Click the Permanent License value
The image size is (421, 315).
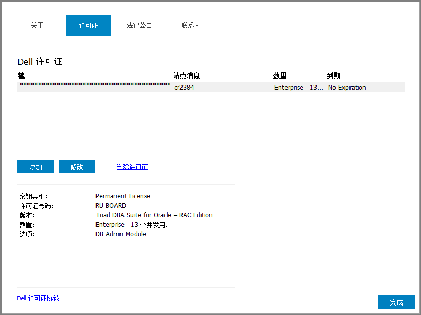(123, 196)
